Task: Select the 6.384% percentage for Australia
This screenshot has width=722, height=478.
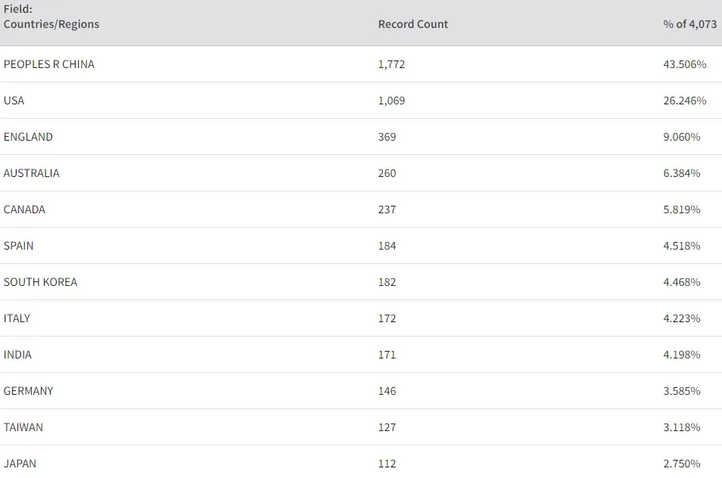Action: coord(681,173)
